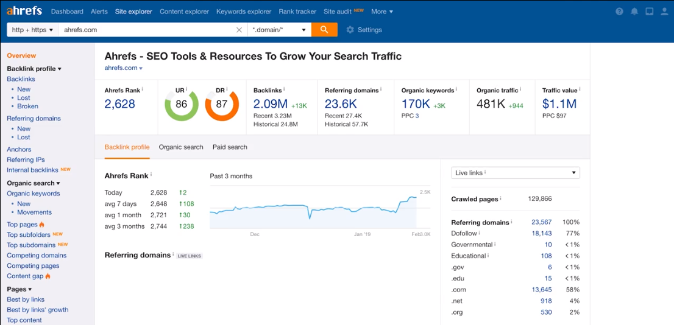
Task: Open Content gap in sidebar
Action: click(26, 276)
